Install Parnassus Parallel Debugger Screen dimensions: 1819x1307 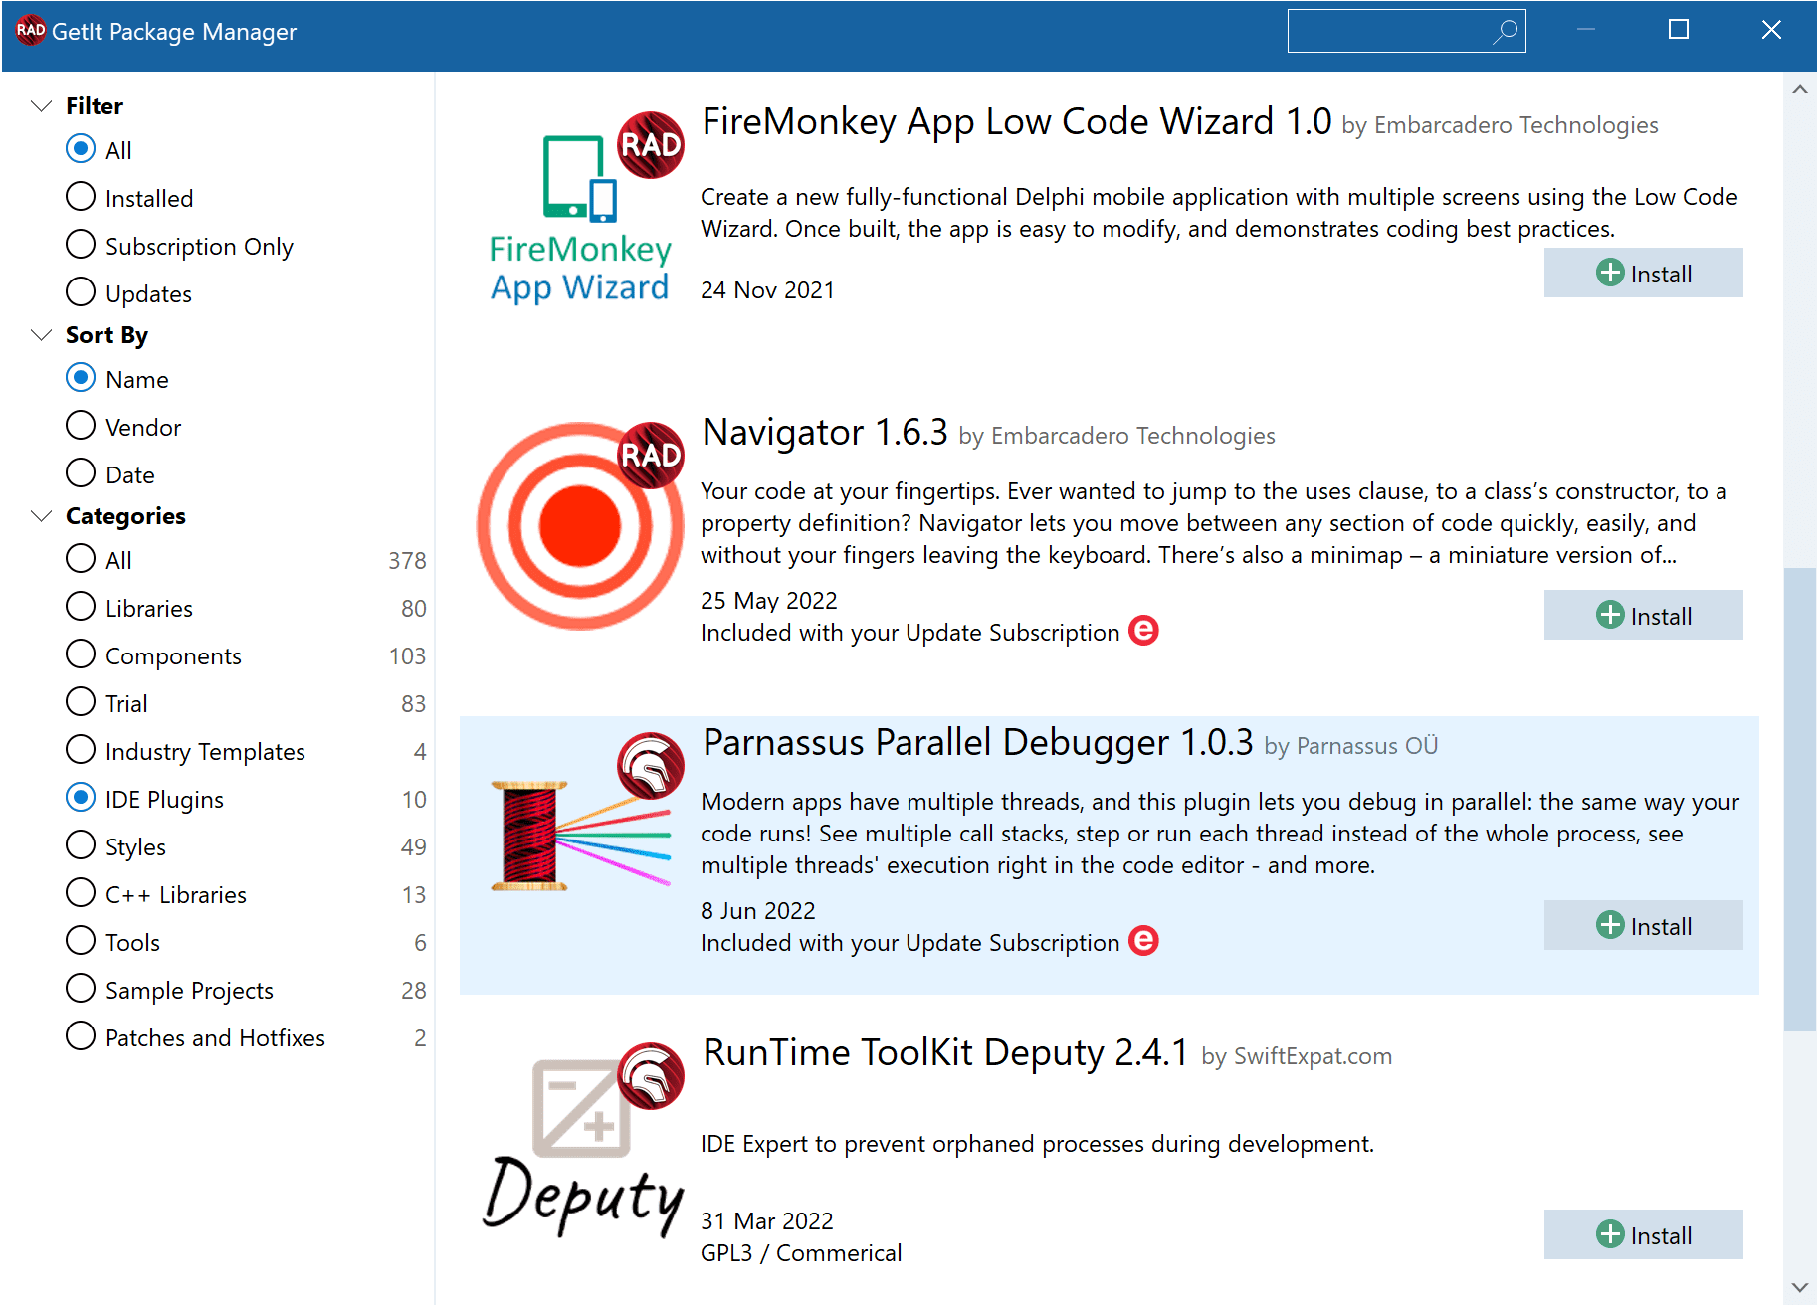pos(1643,925)
